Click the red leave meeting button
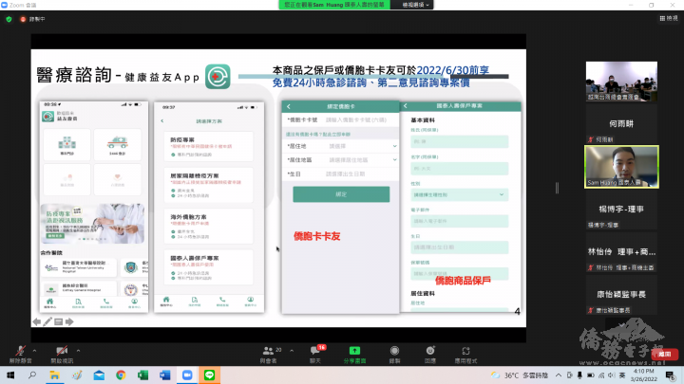The height and width of the screenshot is (384, 684). tap(664, 355)
